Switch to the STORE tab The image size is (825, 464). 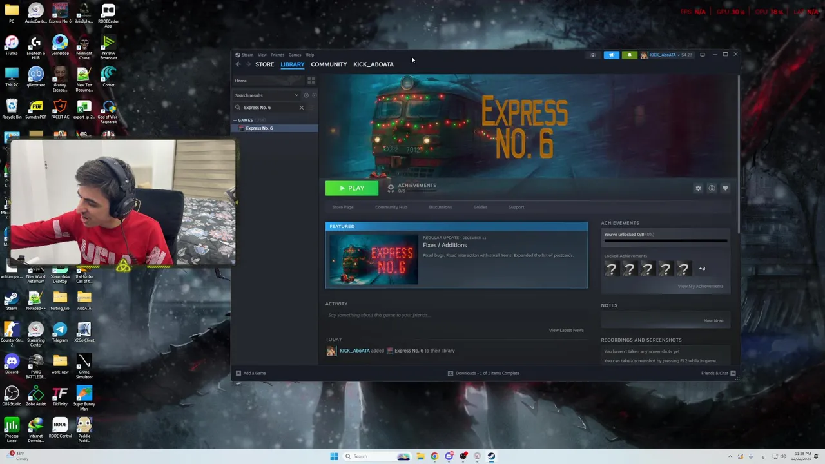click(x=264, y=64)
